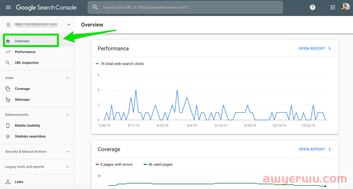The width and height of the screenshot is (353, 189).
Task: Collapse the Index section
Action: pos(67,78)
